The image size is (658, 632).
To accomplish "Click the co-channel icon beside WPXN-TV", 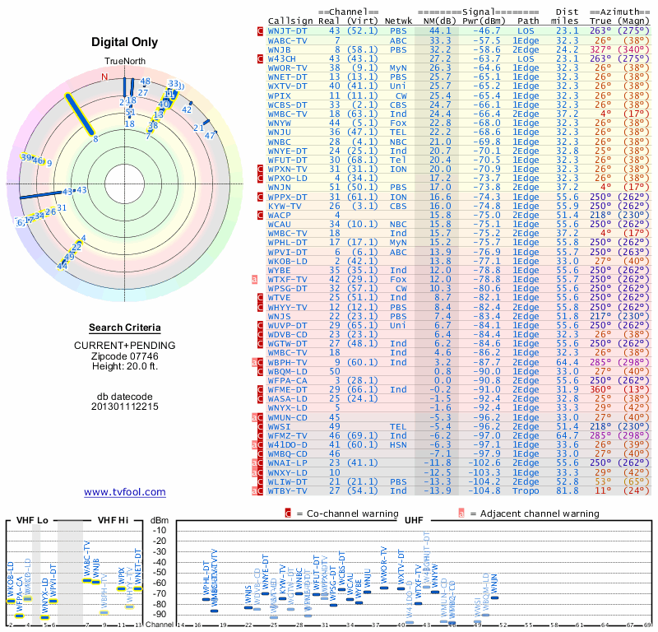I will [260, 169].
